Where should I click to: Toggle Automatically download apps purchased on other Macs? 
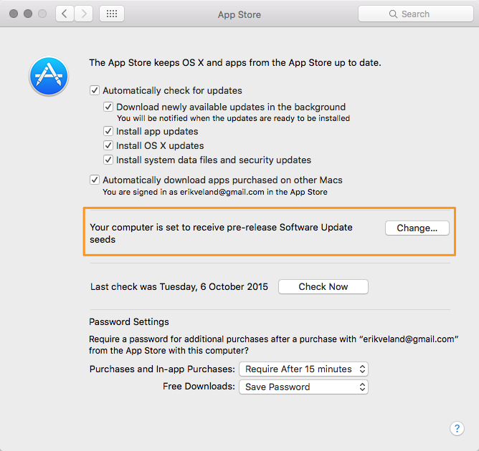[x=95, y=180]
